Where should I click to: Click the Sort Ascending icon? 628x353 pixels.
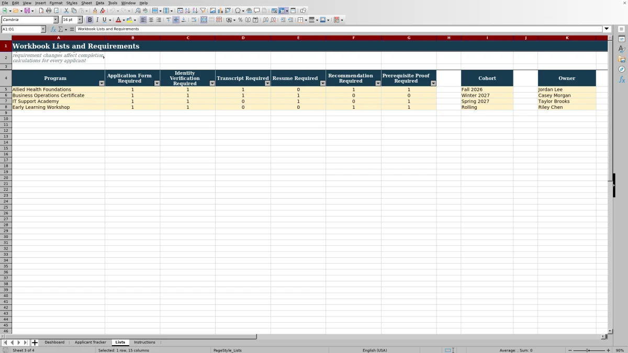tap(187, 10)
